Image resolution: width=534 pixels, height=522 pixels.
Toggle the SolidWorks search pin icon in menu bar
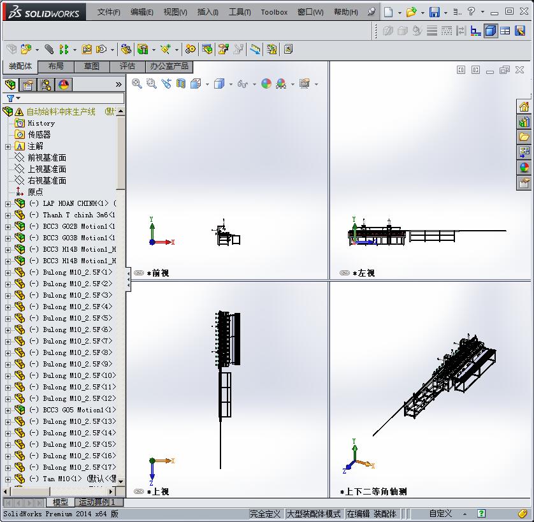coord(372,12)
